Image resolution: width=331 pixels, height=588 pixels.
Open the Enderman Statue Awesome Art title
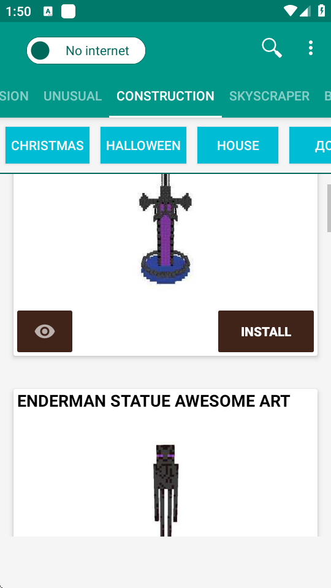point(153,401)
